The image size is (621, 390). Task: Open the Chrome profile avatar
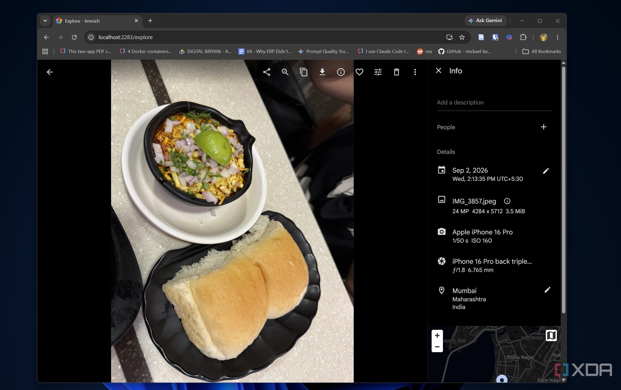(543, 37)
